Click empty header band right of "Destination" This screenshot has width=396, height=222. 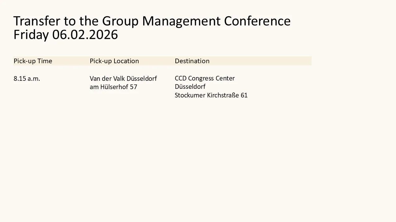(x=263, y=61)
